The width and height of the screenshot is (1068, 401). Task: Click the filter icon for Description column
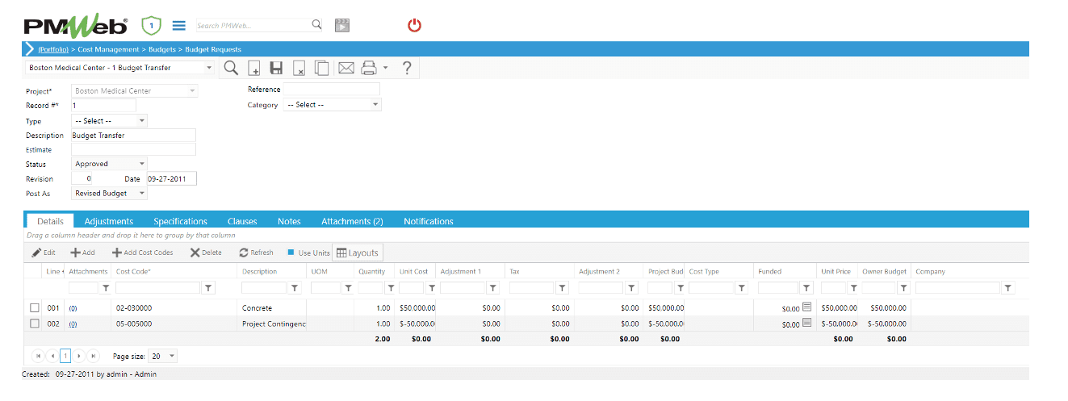(295, 287)
